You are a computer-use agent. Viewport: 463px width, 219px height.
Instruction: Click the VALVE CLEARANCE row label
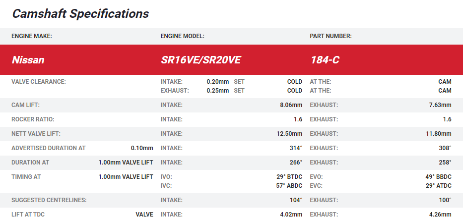pos(39,82)
